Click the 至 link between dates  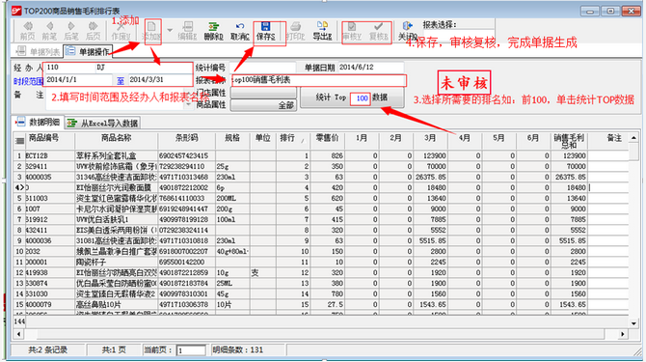[x=121, y=81]
